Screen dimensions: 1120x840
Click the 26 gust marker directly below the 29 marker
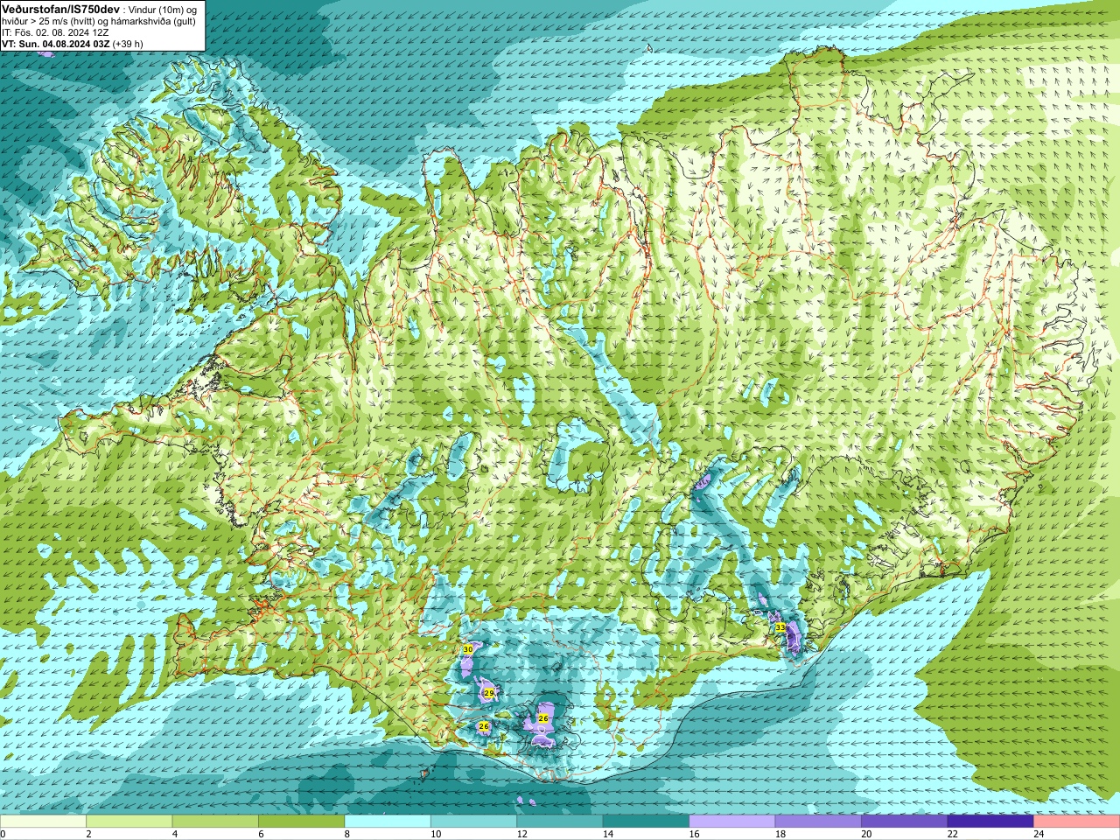pyautogui.click(x=484, y=726)
